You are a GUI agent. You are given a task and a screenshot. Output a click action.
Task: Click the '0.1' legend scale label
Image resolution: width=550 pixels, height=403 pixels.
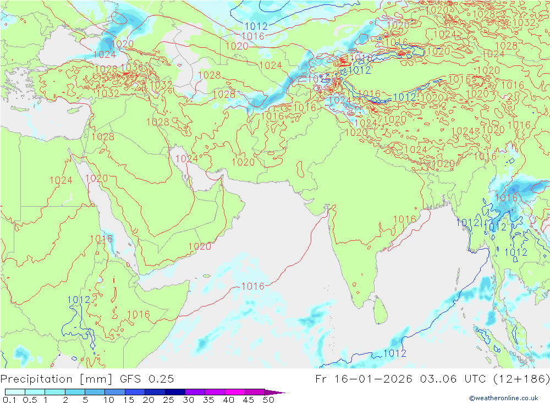click(x=9, y=400)
